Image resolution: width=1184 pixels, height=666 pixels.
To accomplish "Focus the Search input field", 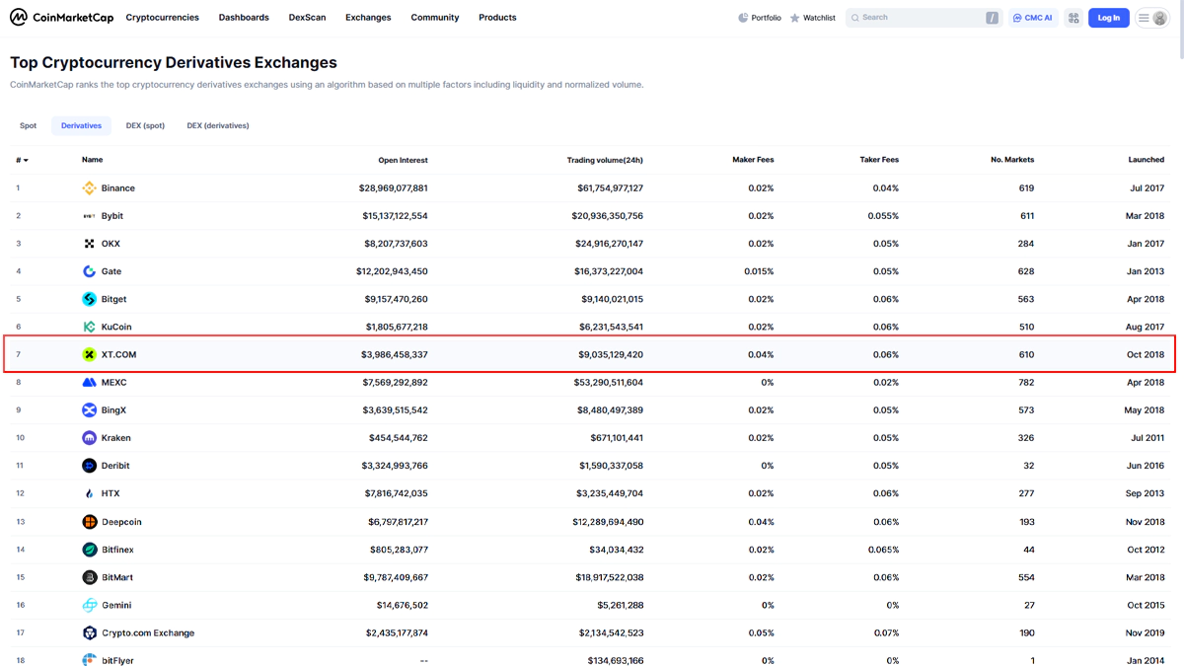I will (x=918, y=18).
